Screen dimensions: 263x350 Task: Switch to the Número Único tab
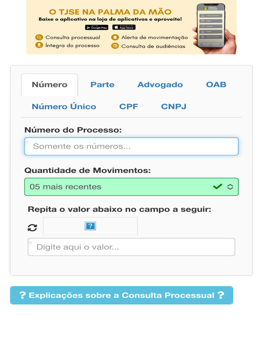coord(64,107)
